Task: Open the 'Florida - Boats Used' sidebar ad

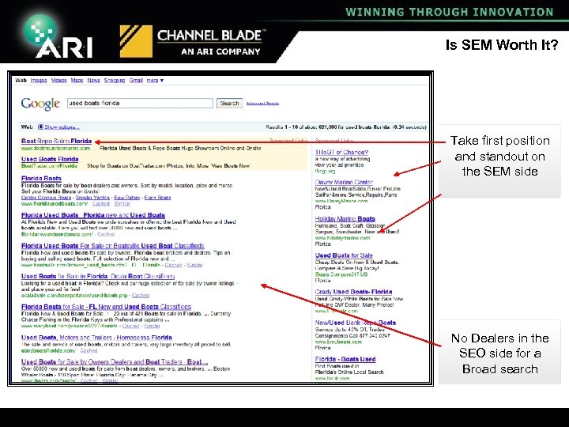Action: (345, 359)
